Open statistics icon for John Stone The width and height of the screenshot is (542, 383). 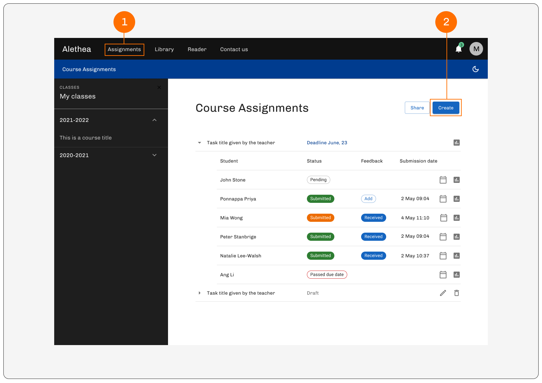pyautogui.click(x=457, y=180)
